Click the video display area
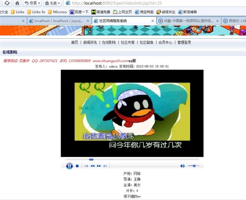The height and width of the screenshot is (200, 246). (132, 113)
